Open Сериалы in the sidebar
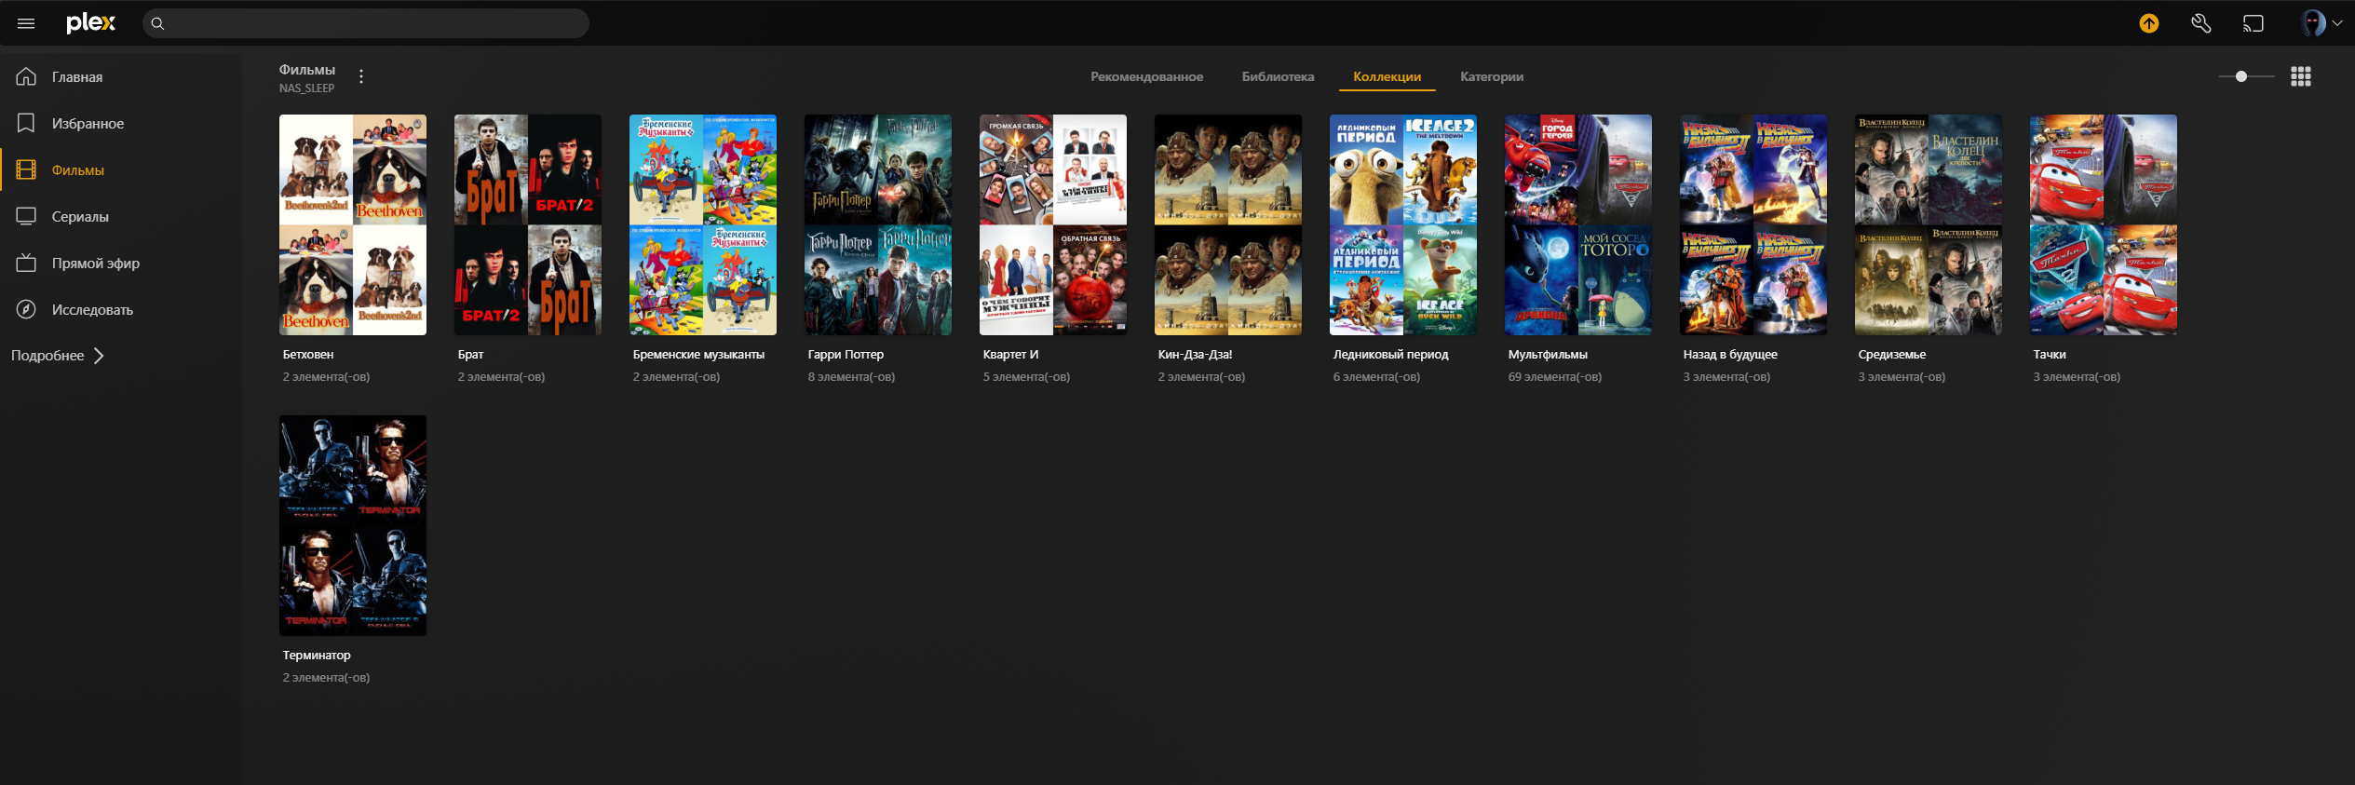2355x785 pixels. (x=80, y=217)
